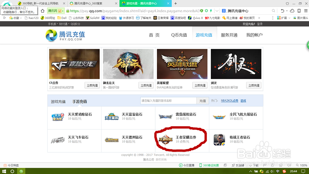Click the 王者荣耀点券 game icon
Screen dimensions: 309x174
click(x=166, y=140)
